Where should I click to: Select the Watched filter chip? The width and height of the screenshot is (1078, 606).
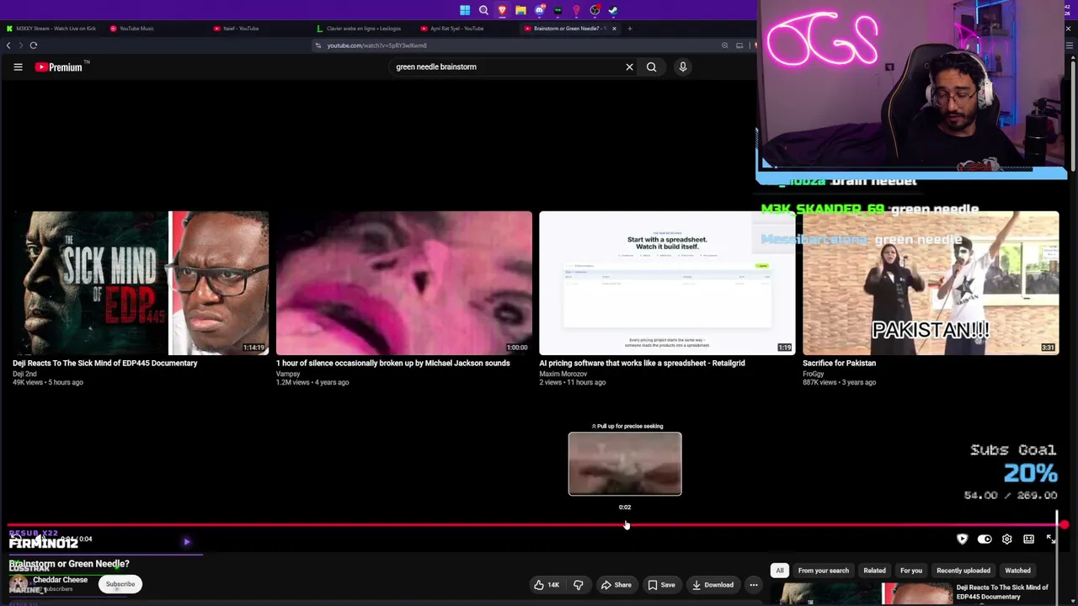[x=1017, y=571]
